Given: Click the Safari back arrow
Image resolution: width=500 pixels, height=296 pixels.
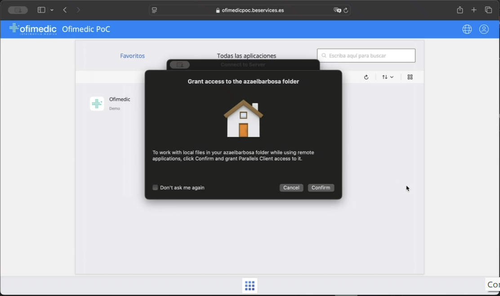Looking at the screenshot, I should (x=65, y=10).
